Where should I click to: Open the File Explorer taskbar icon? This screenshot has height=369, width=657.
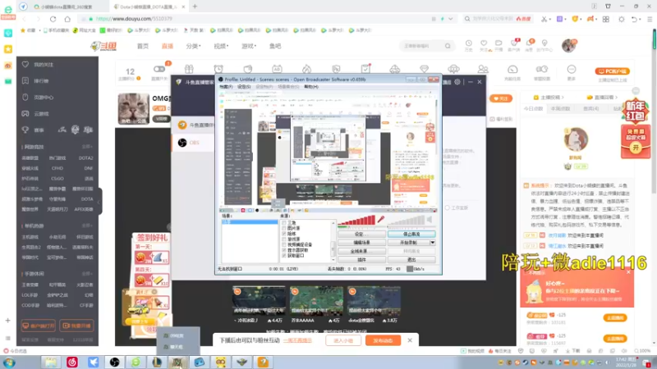coord(51,362)
